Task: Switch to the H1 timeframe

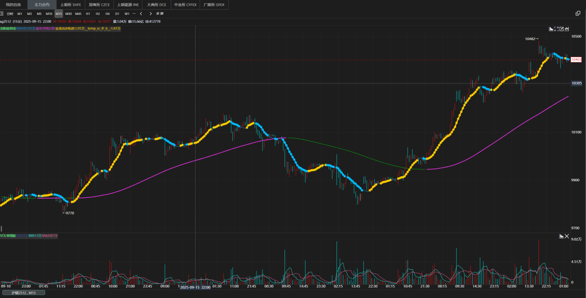Action: point(88,13)
